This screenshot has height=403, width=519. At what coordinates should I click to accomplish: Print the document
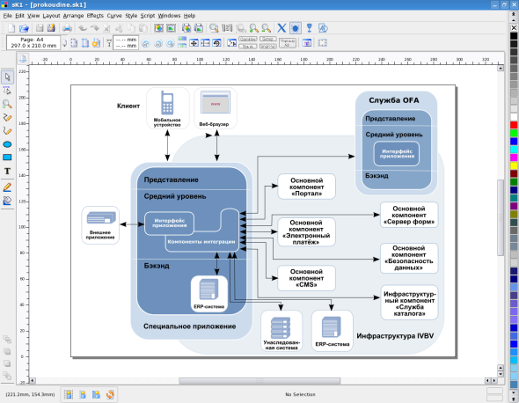[67, 28]
